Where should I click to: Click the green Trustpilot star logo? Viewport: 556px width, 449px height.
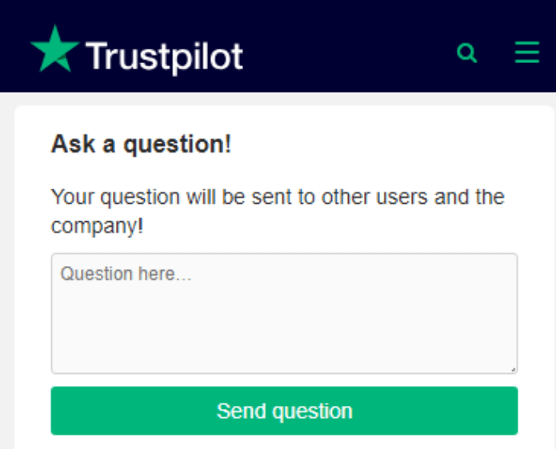tap(54, 50)
